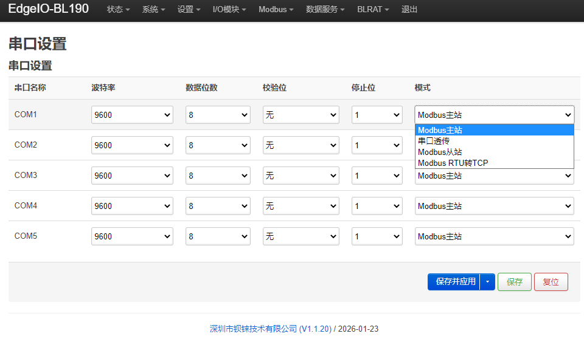Open COM4 baud rate dropdown
584x339 pixels.
132,206
